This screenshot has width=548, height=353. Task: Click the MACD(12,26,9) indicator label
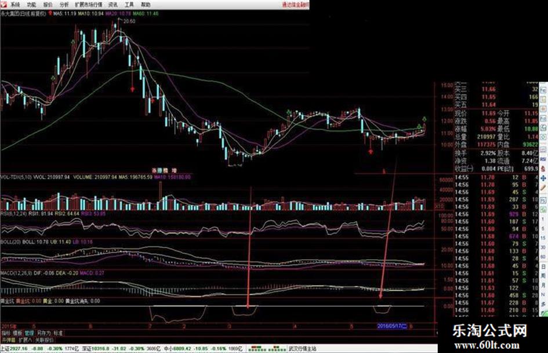[16, 272]
